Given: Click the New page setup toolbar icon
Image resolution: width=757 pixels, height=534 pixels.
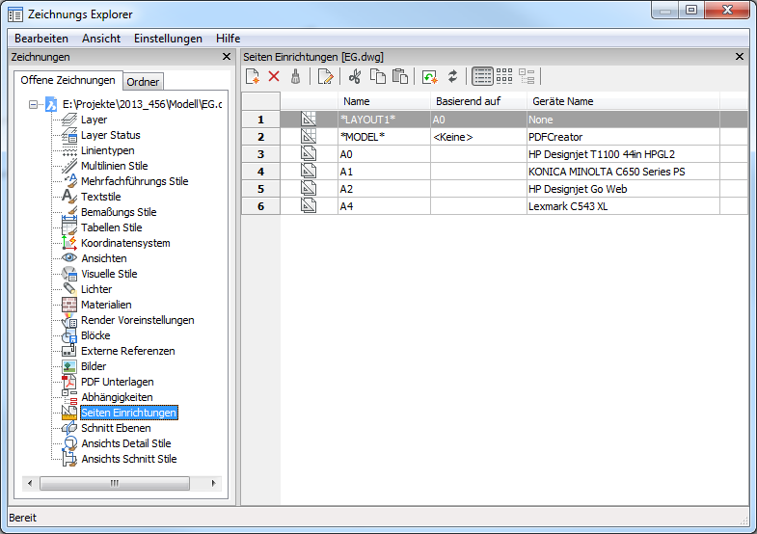Looking at the screenshot, I should [x=253, y=76].
